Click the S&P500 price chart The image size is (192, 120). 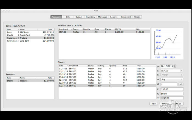click(167, 44)
